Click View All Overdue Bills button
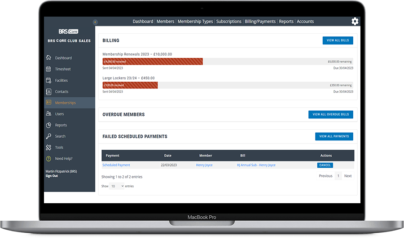Screen dimensions: 404x240 pyautogui.click(x=331, y=114)
